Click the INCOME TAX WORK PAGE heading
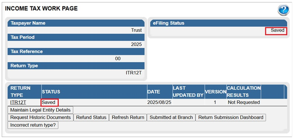The image size is (293, 138). [41, 9]
